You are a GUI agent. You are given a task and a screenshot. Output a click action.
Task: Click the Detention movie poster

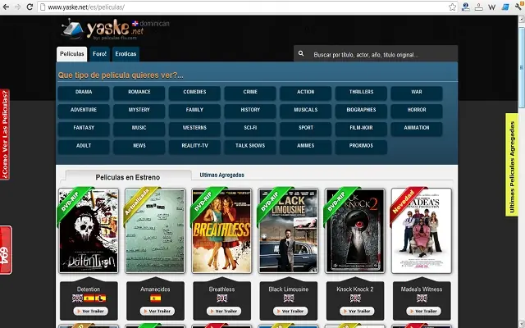89,230
